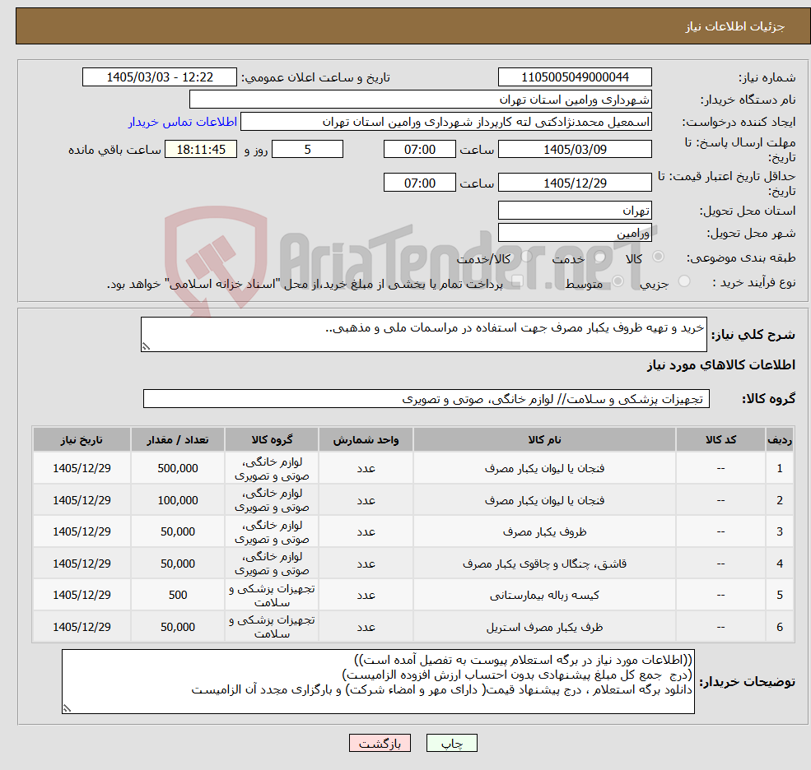Image resolution: width=811 pixels, height=770 pixels.
Task: Click the response deadline date 1405/03/09
Action: coord(575,150)
